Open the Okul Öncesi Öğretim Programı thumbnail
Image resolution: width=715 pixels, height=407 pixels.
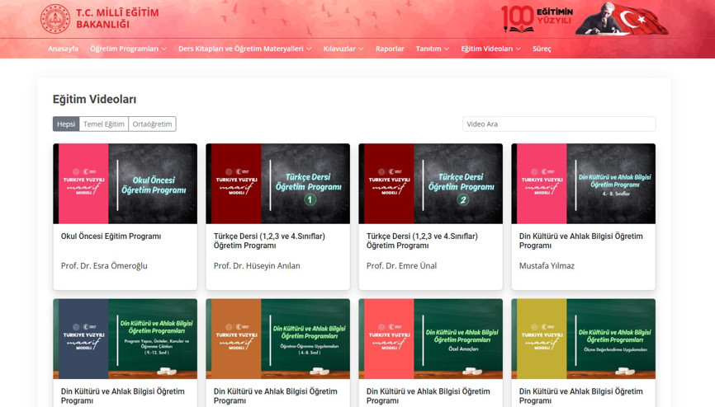click(x=125, y=184)
